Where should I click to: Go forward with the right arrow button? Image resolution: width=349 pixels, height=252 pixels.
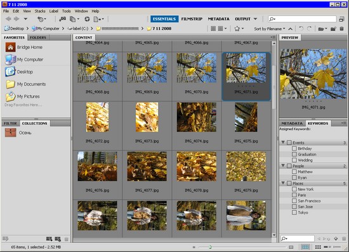(x=16, y=19)
